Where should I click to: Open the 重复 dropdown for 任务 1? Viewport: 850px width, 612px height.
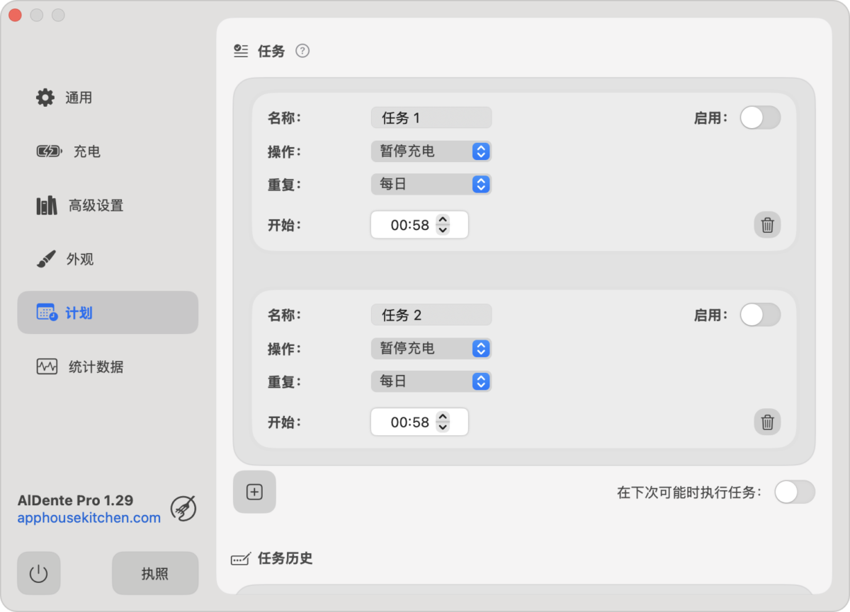pyautogui.click(x=431, y=184)
